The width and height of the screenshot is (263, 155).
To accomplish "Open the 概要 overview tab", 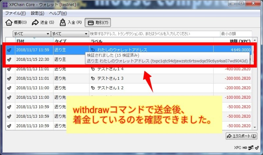I will (x=16, y=22).
